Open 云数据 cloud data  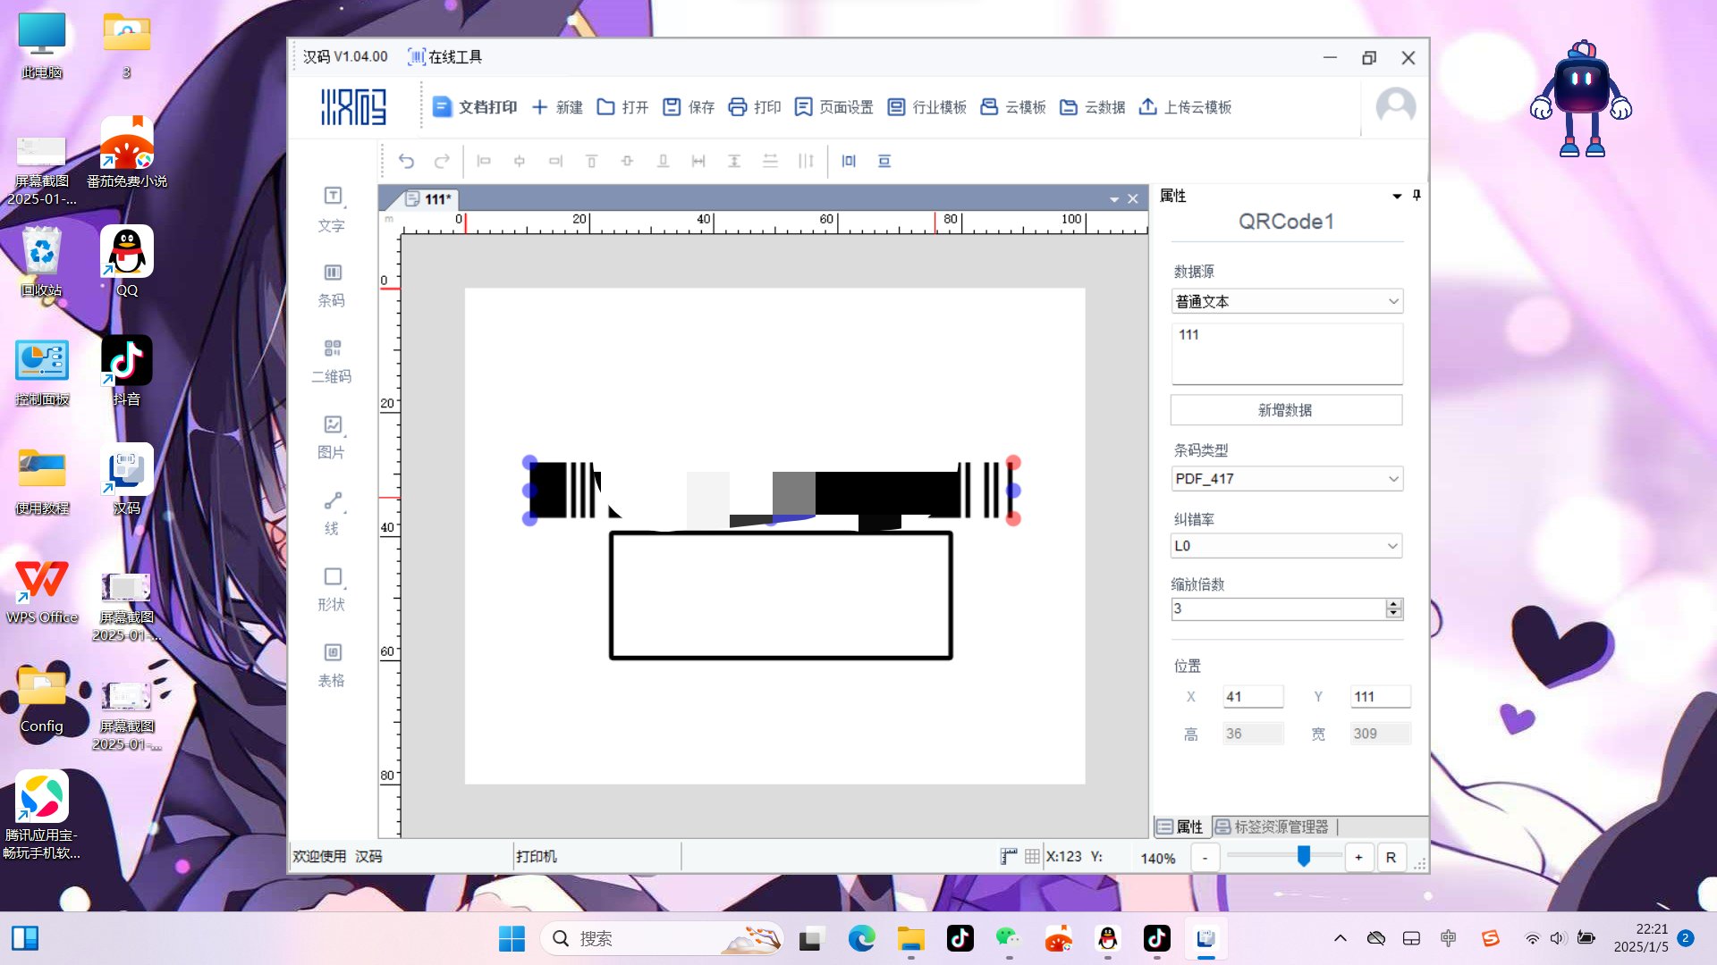pos(1092,107)
